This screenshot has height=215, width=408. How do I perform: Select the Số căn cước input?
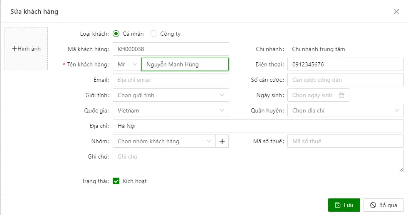click(x=345, y=80)
